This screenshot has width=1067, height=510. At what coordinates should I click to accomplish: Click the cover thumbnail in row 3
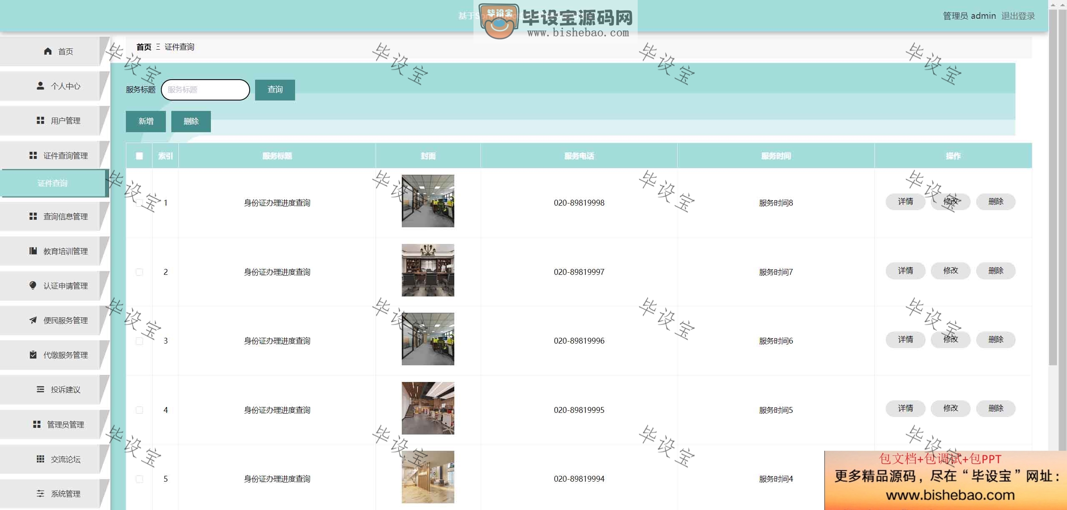coord(428,339)
